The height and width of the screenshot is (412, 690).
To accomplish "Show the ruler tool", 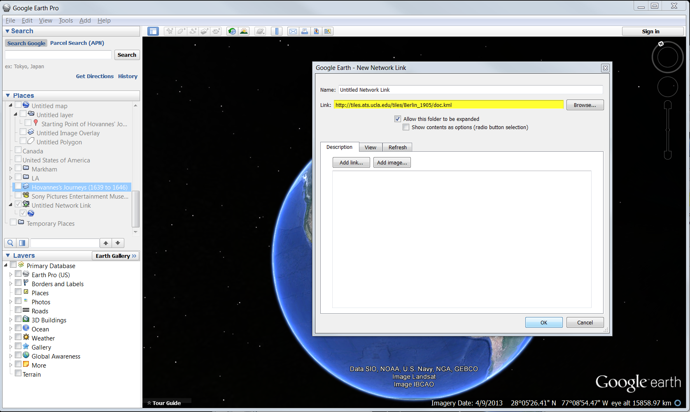I will [277, 31].
